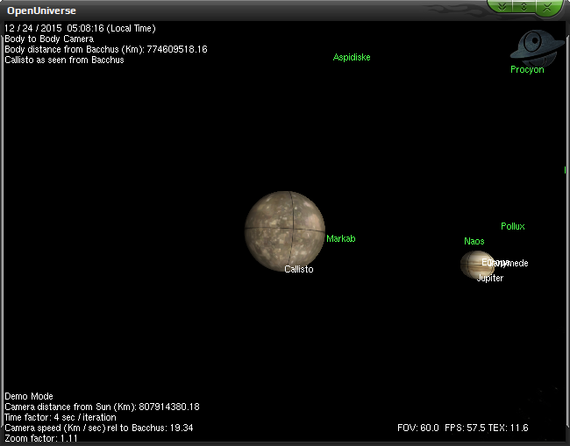Click the OpenUniverse title bar text
This screenshot has width=570, height=446.
41,11
